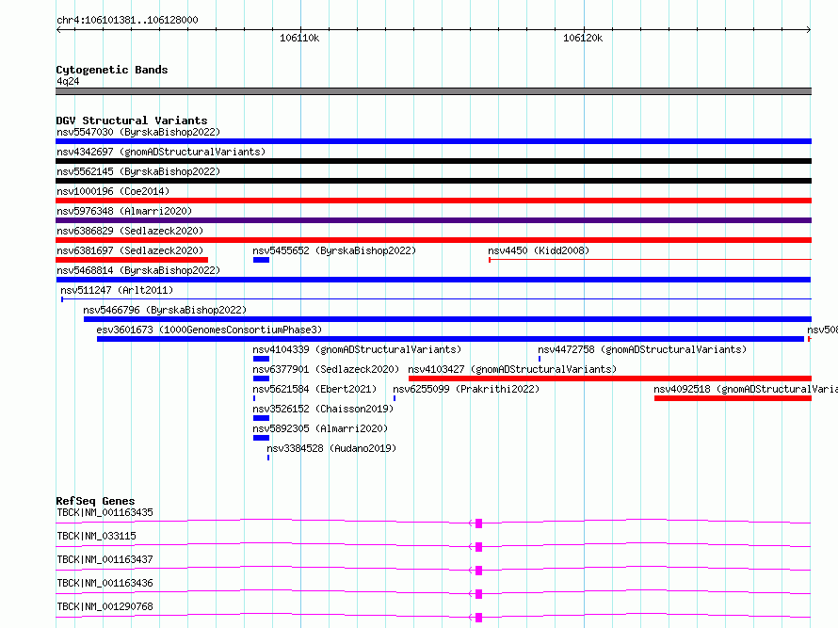
Task: Click the partially visible nsv508 label
Action: [823, 330]
